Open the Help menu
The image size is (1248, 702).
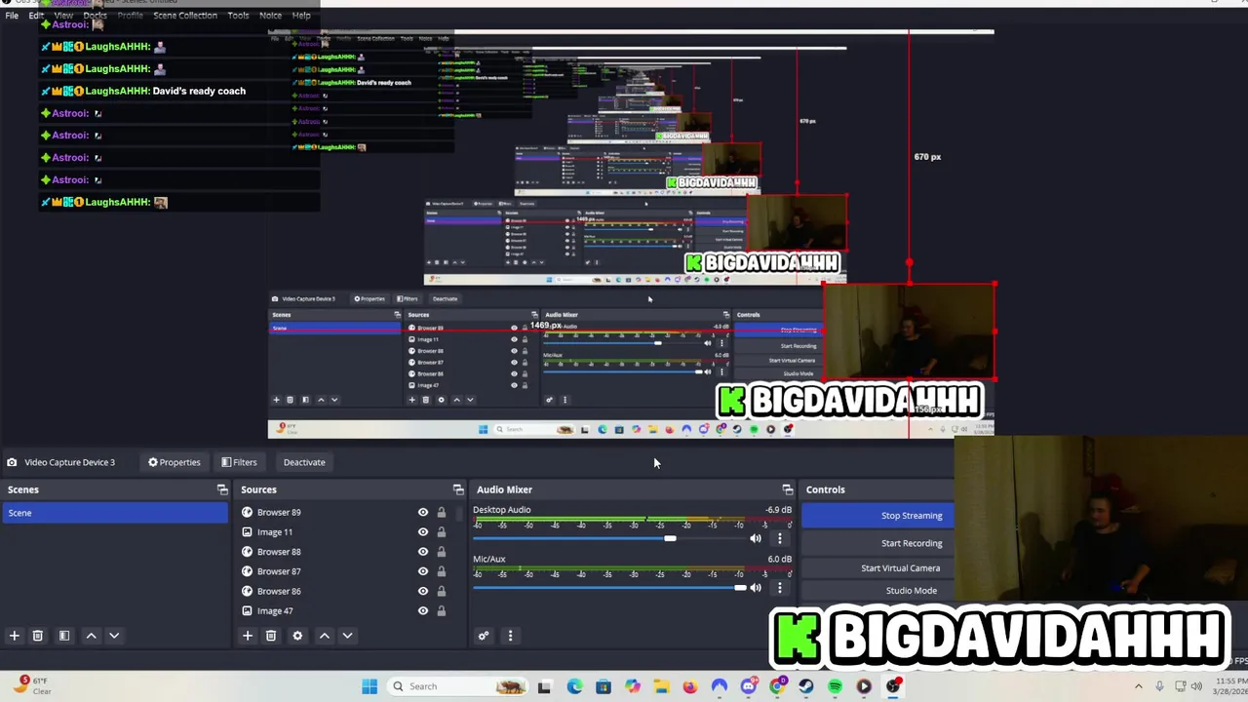301,16
